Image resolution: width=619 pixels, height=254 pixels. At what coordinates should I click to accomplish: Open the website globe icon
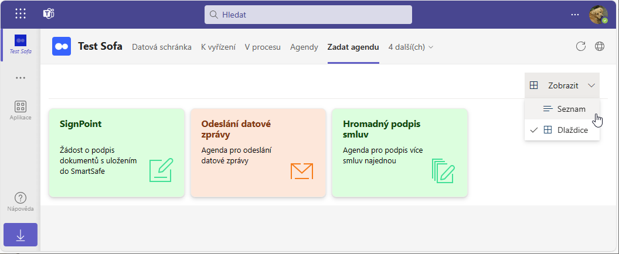pos(600,47)
